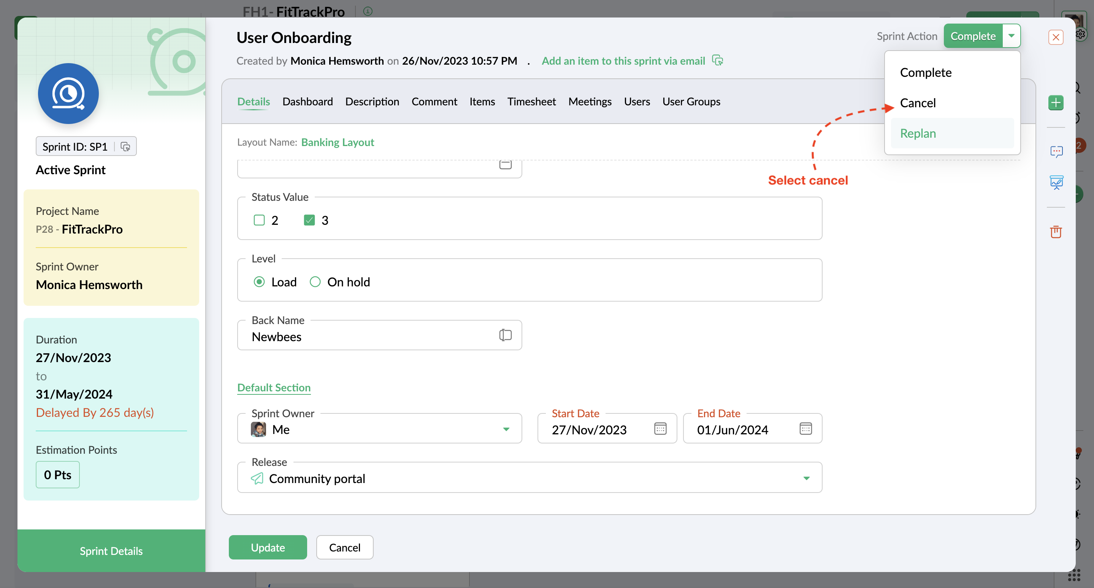The image size is (1094, 588).
Task: Select Cancel from Sprint Action menu
Action: coord(917,103)
